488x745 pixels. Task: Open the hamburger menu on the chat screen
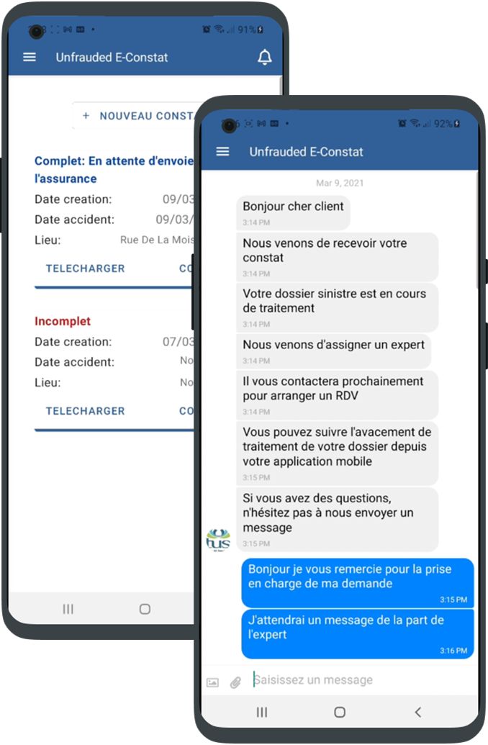coord(222,152)
